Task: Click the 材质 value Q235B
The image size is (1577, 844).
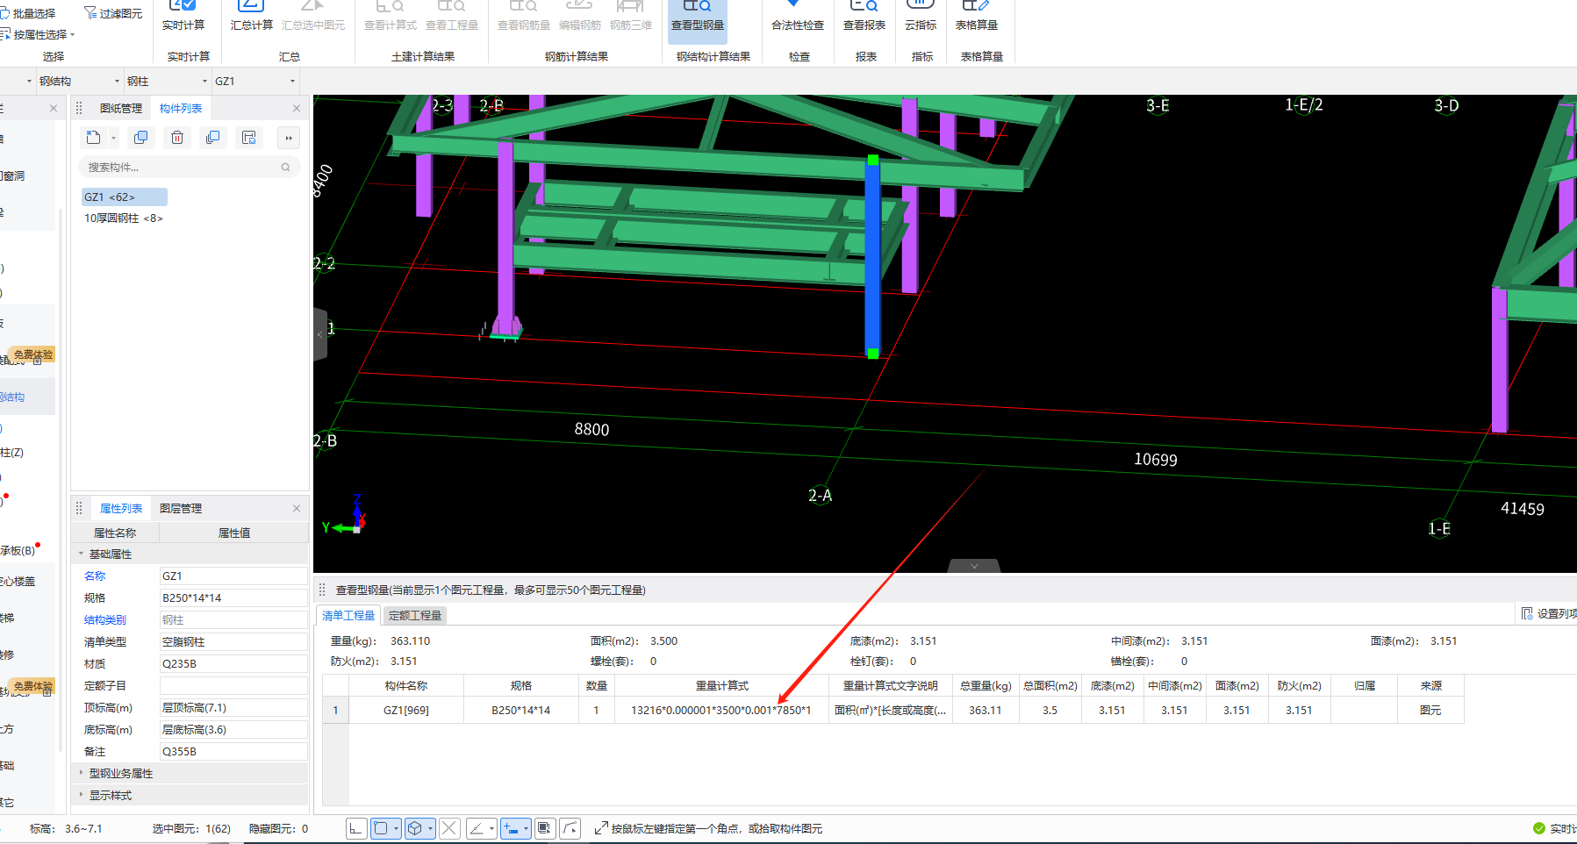Action: (233, 663)
